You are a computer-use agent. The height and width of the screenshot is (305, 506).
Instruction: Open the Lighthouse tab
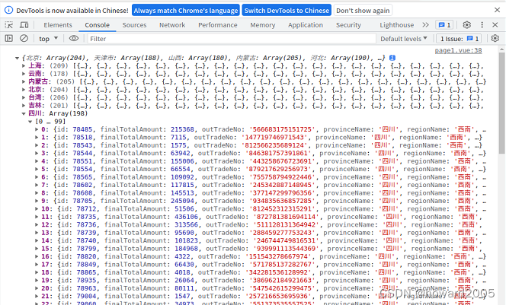(396, 25)
